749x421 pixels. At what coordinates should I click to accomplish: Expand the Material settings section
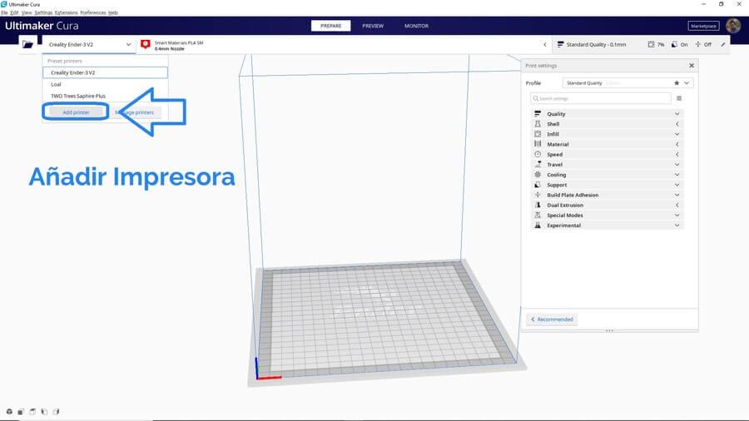pyautogui.click(x=677, y=144)
